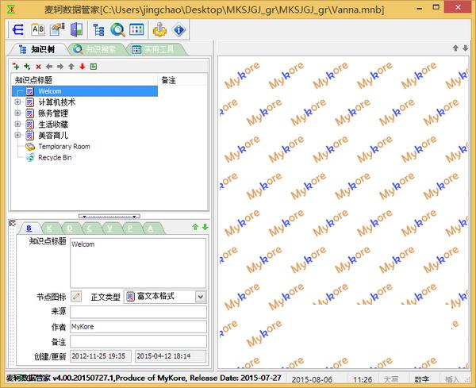Click the 来源 source input field
The width and height of the screenshot is (476, 388).
[x=137, y=312]
